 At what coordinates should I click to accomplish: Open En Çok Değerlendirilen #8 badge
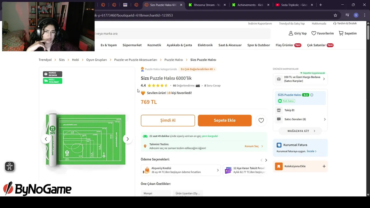(198, 69)
